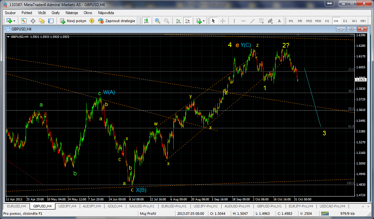Click the Nový pokyn button
Screen dimensions: 374x219
click(x=73, y=21)
